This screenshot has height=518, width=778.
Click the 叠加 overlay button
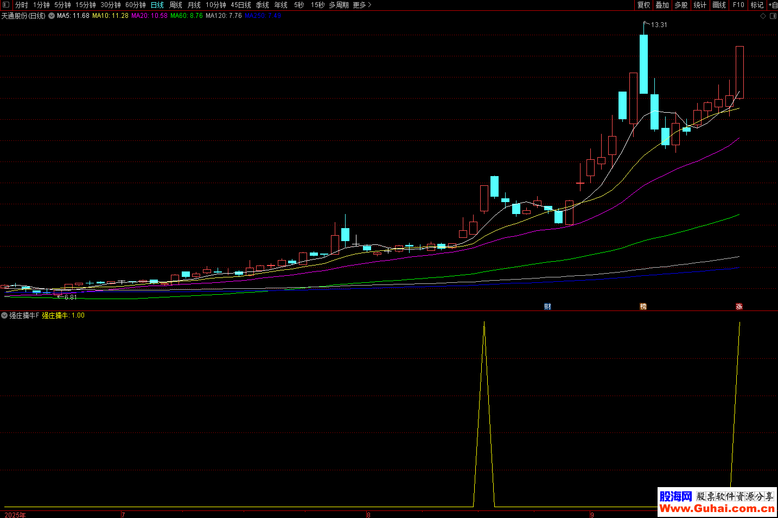(662, 5)
